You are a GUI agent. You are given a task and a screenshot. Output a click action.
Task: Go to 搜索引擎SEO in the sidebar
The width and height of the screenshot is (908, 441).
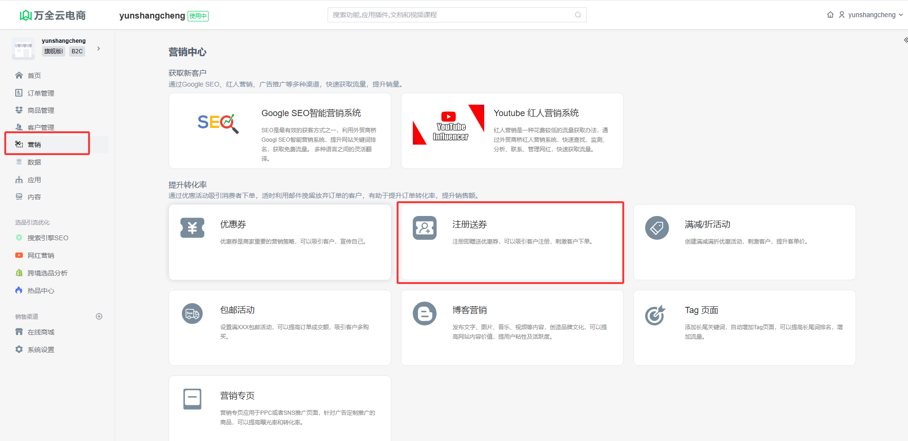click(48, 238)
